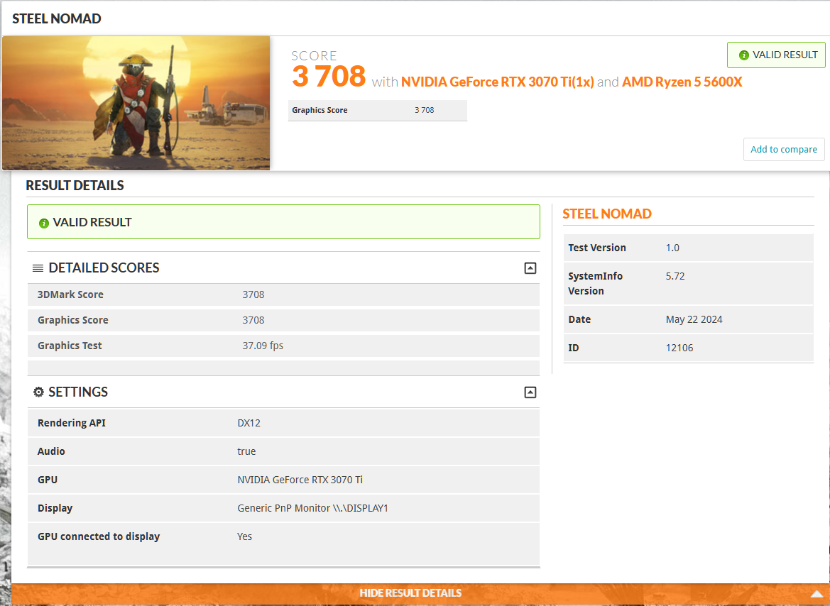Click GPU connected to display value Yes
Viewport: 830px width, 606px height.
[x=244, y=536]
